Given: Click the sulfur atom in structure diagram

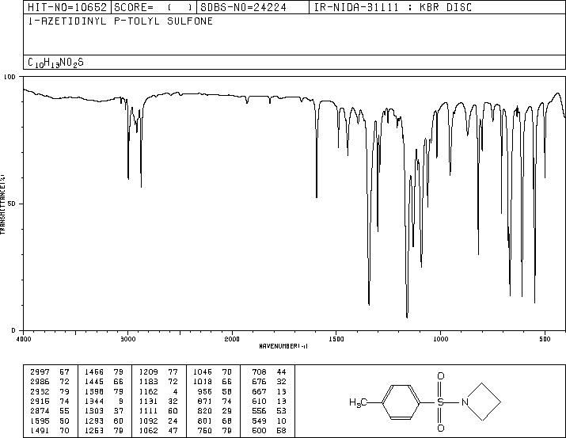Looking at the screenshot, I should click(440, 402).
